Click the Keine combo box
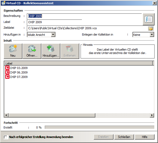Viewport: 158px width, 143px height. (x=143, y=35)
